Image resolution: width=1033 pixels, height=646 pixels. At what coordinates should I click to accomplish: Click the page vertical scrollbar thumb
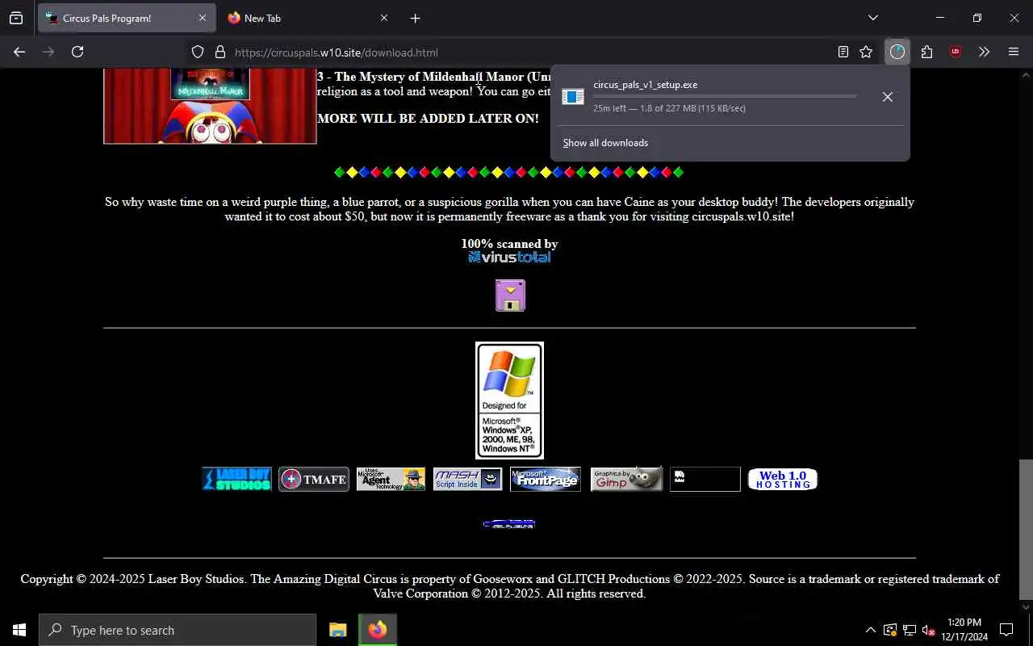(1026, 529)
